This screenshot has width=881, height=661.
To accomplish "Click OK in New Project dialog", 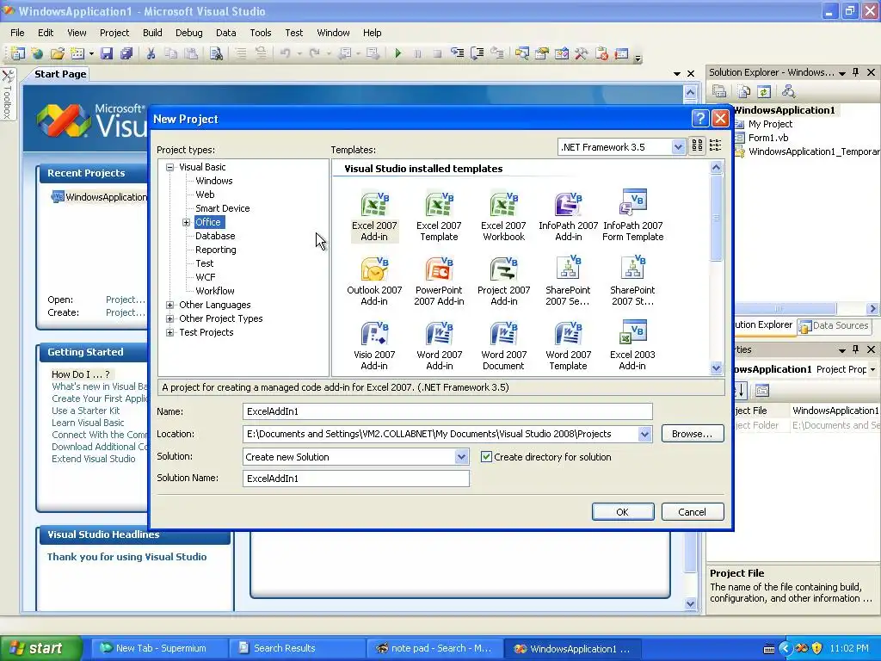I will click(x=623, y=512).
